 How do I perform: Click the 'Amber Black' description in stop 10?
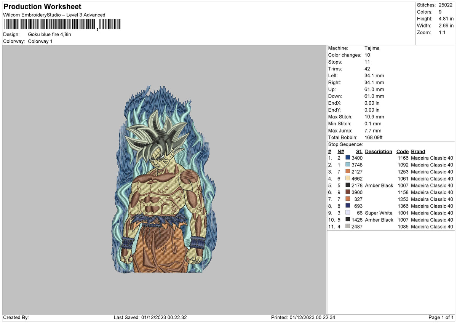(379, 219)
